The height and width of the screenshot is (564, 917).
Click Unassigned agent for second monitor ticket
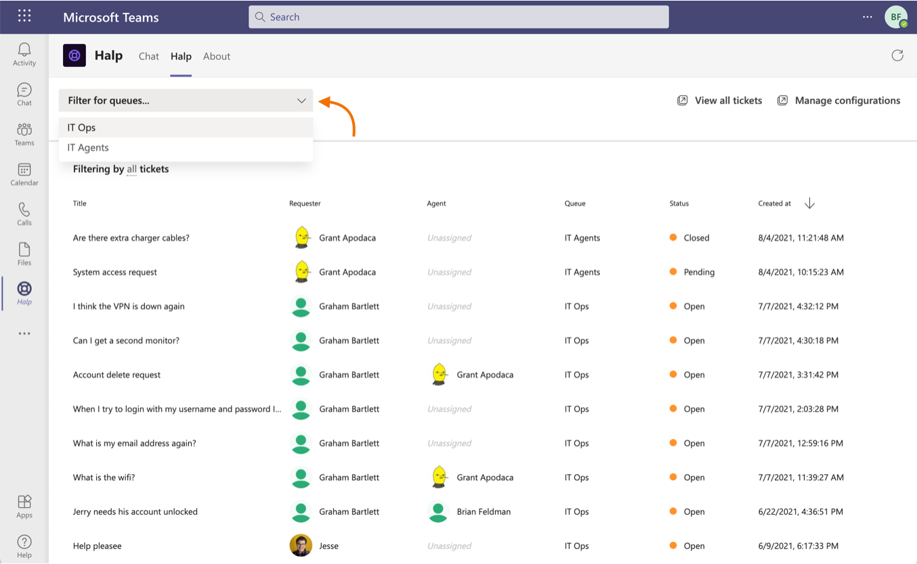pos(449,341)
